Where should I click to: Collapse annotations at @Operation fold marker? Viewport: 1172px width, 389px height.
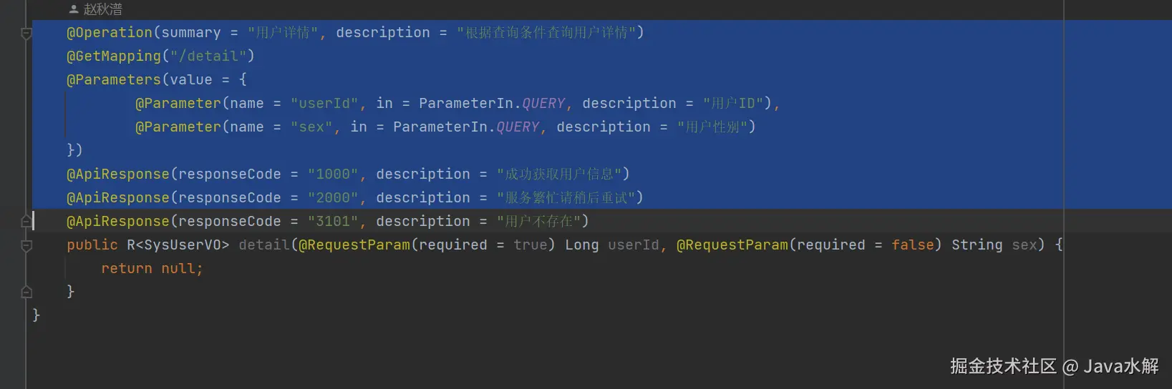[x=26, y=33]
